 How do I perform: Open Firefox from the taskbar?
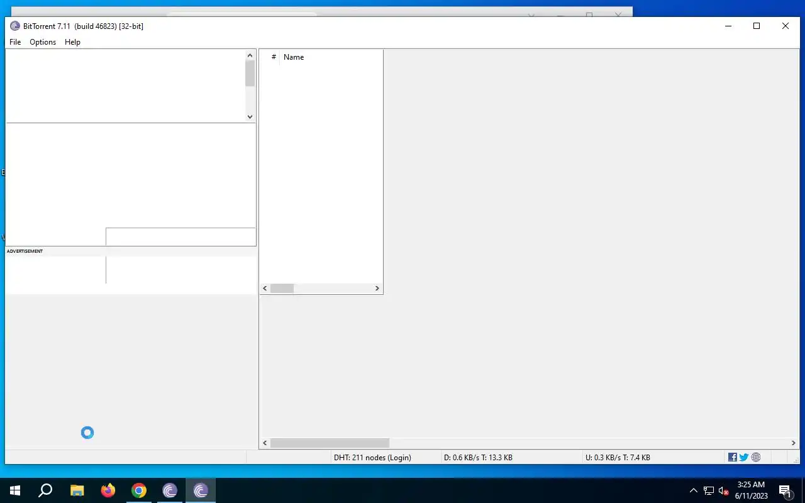[x=108, y=490]
